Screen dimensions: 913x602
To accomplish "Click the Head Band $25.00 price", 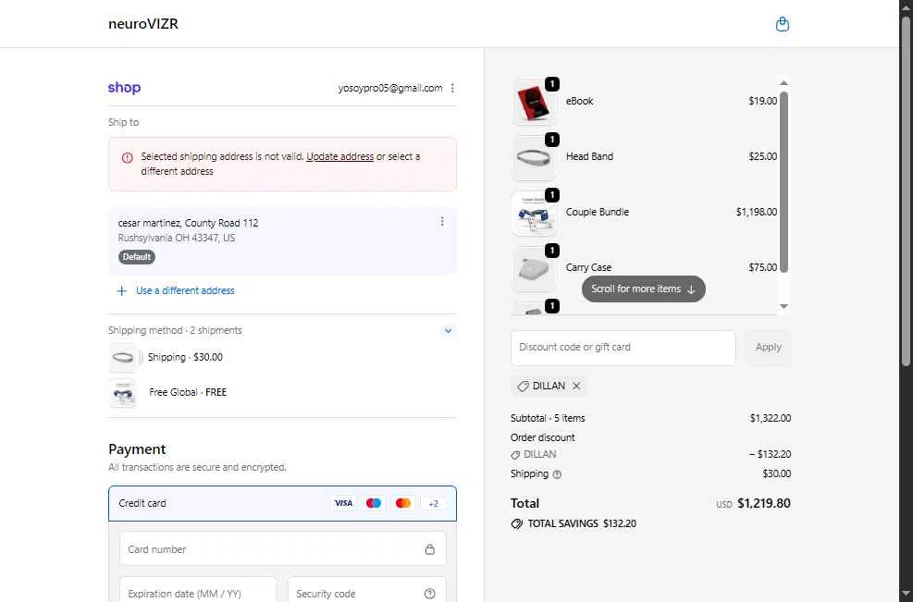I will coord(763,156).
